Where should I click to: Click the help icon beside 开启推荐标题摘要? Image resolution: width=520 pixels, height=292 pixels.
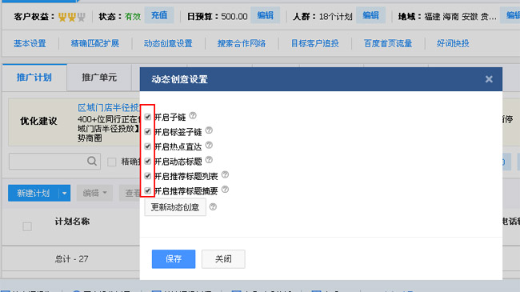[x=225, y=190]
